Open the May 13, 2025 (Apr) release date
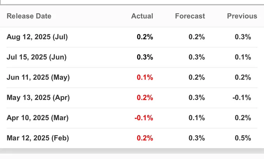Image resolution: width=264 pixels, height=159 pixels. tap(38, 98)
